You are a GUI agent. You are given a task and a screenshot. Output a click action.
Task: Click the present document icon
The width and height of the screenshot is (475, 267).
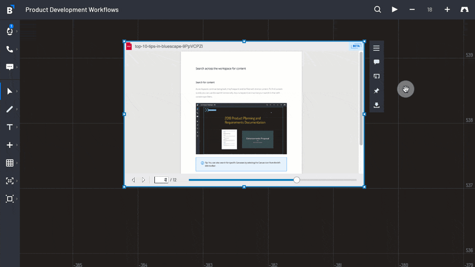[x=376, y=77]
